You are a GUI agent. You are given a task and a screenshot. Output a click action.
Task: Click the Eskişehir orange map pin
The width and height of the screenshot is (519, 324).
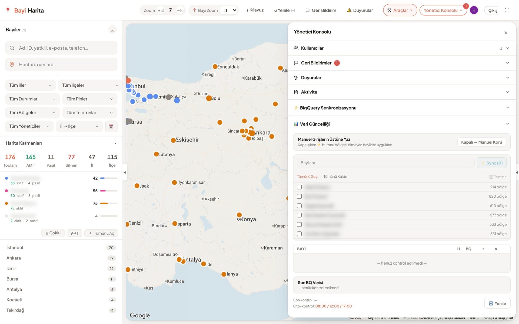point(173,140)
